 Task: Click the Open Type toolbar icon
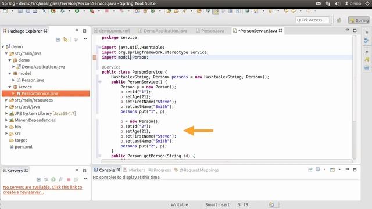click(169, 11)
